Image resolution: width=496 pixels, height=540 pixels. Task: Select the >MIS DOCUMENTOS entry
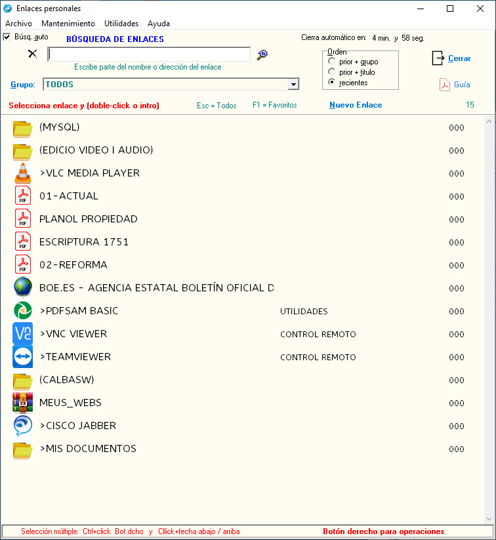pos(88,448)
